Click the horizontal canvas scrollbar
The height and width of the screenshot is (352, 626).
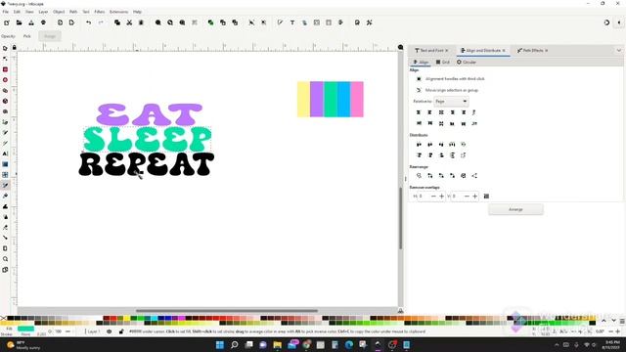(x=226, y=311)
